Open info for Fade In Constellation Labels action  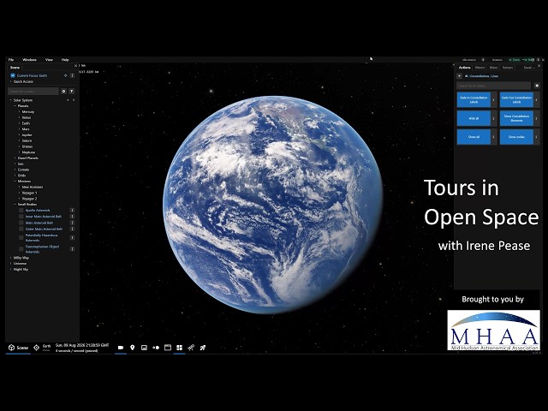point(494,100)
